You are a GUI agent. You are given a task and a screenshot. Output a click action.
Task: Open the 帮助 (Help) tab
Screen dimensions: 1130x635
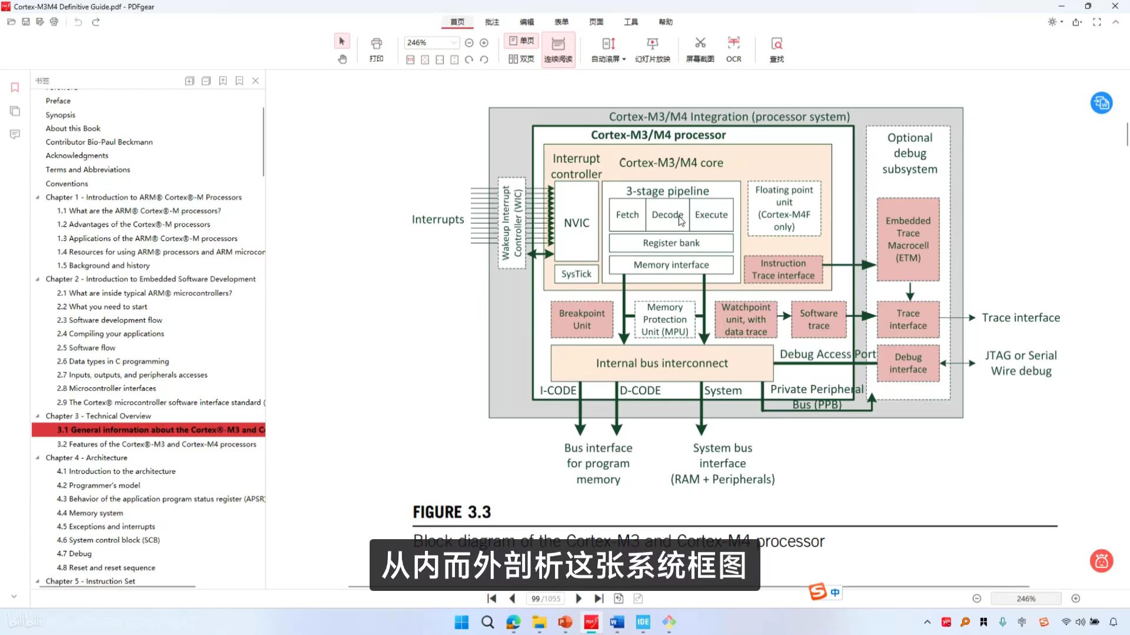coord(666,22)
